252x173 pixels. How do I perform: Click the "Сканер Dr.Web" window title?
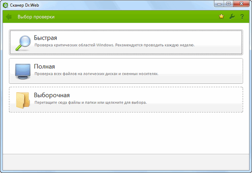pos(24,5)
